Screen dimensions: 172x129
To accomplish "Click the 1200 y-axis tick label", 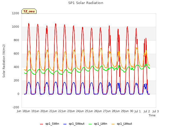I will [x=16, y=13].
